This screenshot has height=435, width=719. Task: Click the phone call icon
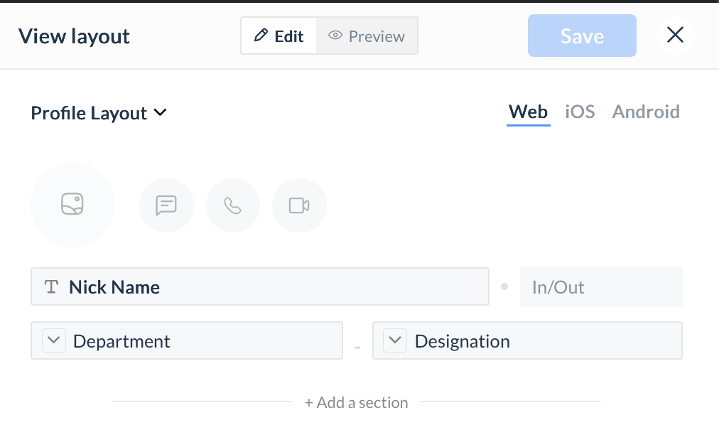tap(232, 205)
